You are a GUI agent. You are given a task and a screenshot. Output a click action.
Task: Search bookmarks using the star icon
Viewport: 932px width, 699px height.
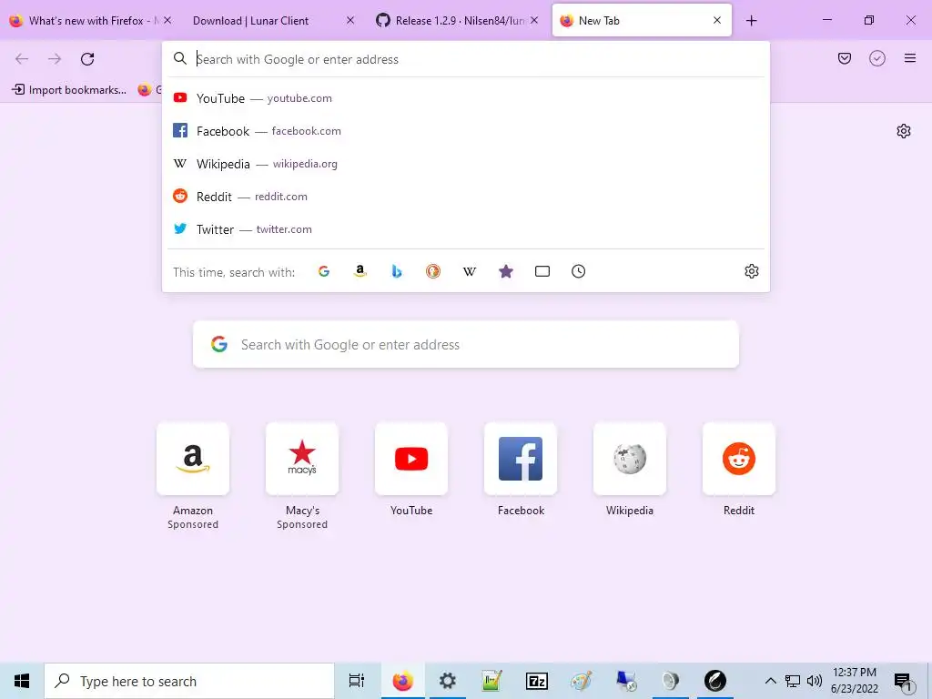[506, 271]
